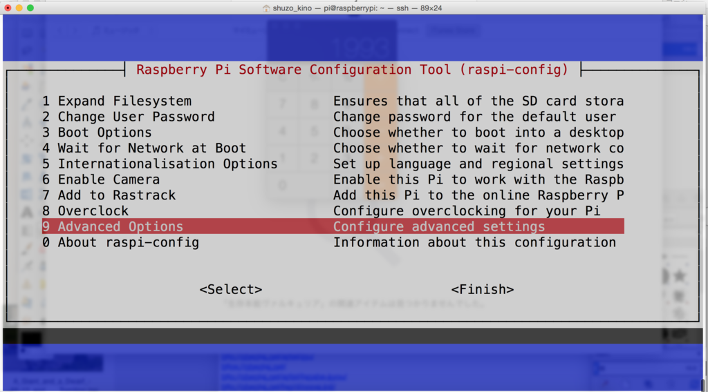The width and height of the screenshot is (708, 392).
Task: Click the terminal window title text
Action: point(357,8)
